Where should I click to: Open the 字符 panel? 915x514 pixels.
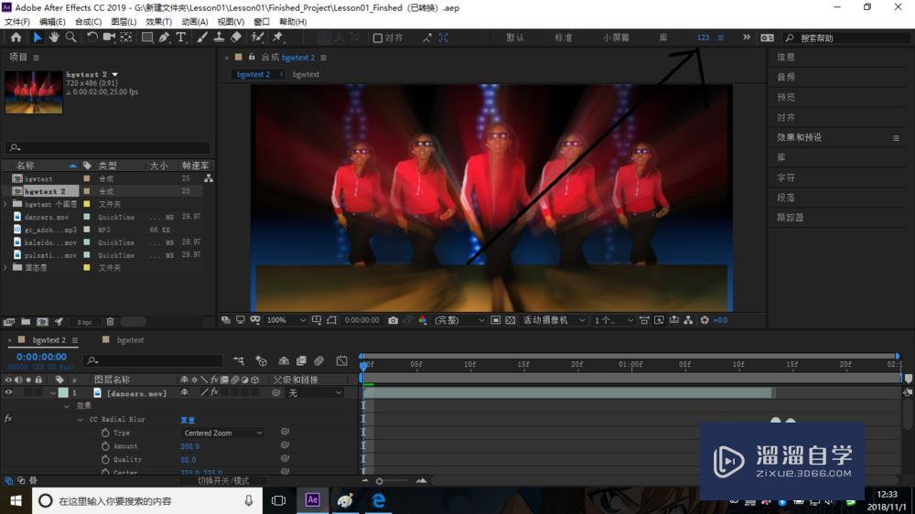click(x=785, y=177)
